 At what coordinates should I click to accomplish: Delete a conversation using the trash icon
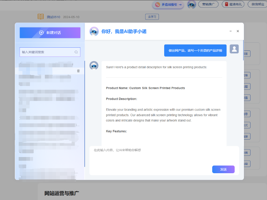[78, 71]
